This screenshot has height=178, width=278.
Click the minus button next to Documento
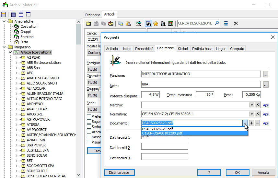tap(258, 123)
